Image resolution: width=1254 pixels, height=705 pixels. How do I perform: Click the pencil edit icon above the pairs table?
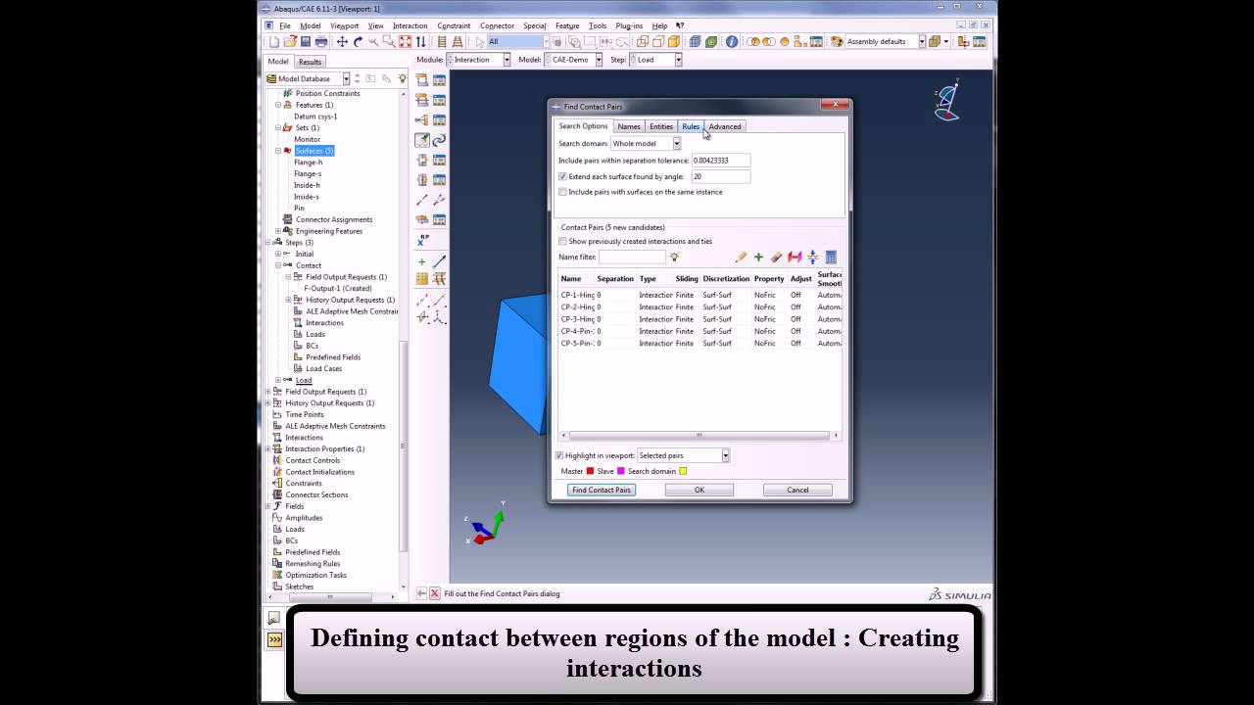[741, 257]
